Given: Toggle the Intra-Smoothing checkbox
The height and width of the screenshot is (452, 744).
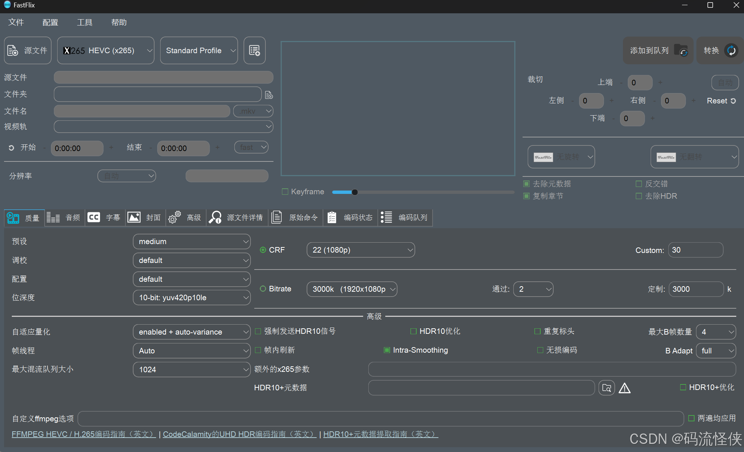Looking at the screenshot, I should (387, 350).
